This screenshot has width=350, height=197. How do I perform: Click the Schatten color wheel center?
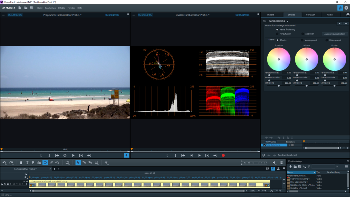pos(279,60)
